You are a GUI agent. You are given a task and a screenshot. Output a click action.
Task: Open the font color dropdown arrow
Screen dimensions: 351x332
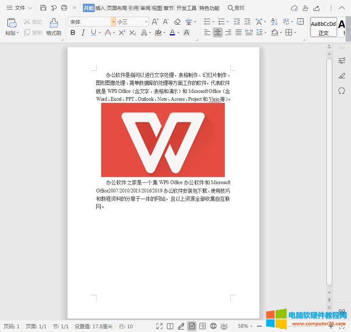[178, 32]
